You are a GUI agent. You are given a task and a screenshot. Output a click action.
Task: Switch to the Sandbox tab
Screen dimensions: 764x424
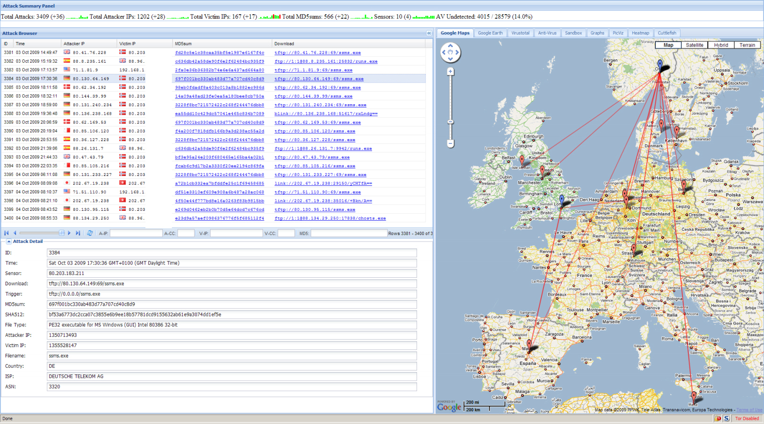point(573,33)
